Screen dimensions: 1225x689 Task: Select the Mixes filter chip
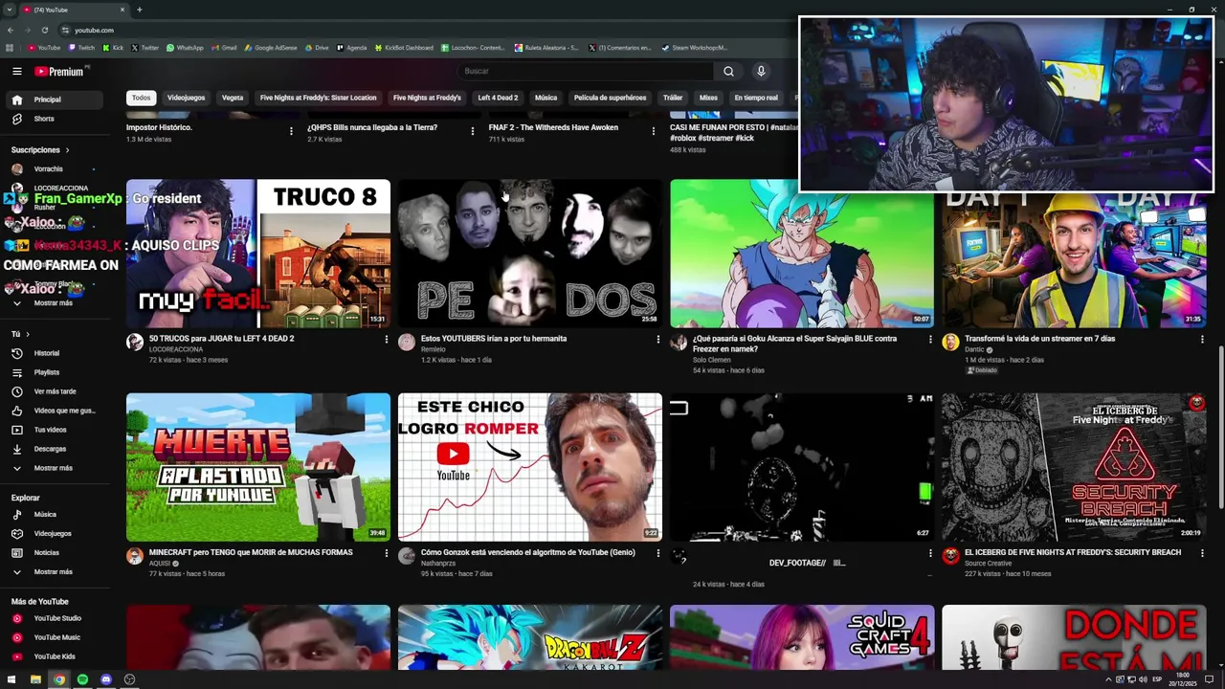(x=708, y=98)
